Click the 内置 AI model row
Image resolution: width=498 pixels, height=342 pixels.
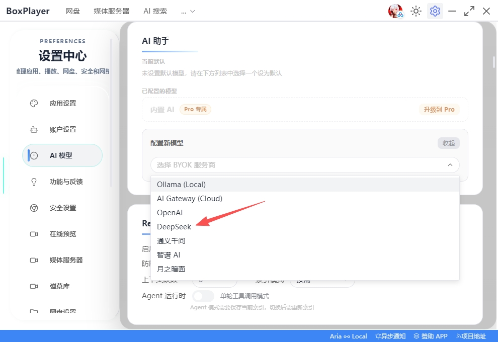(305, 110)
